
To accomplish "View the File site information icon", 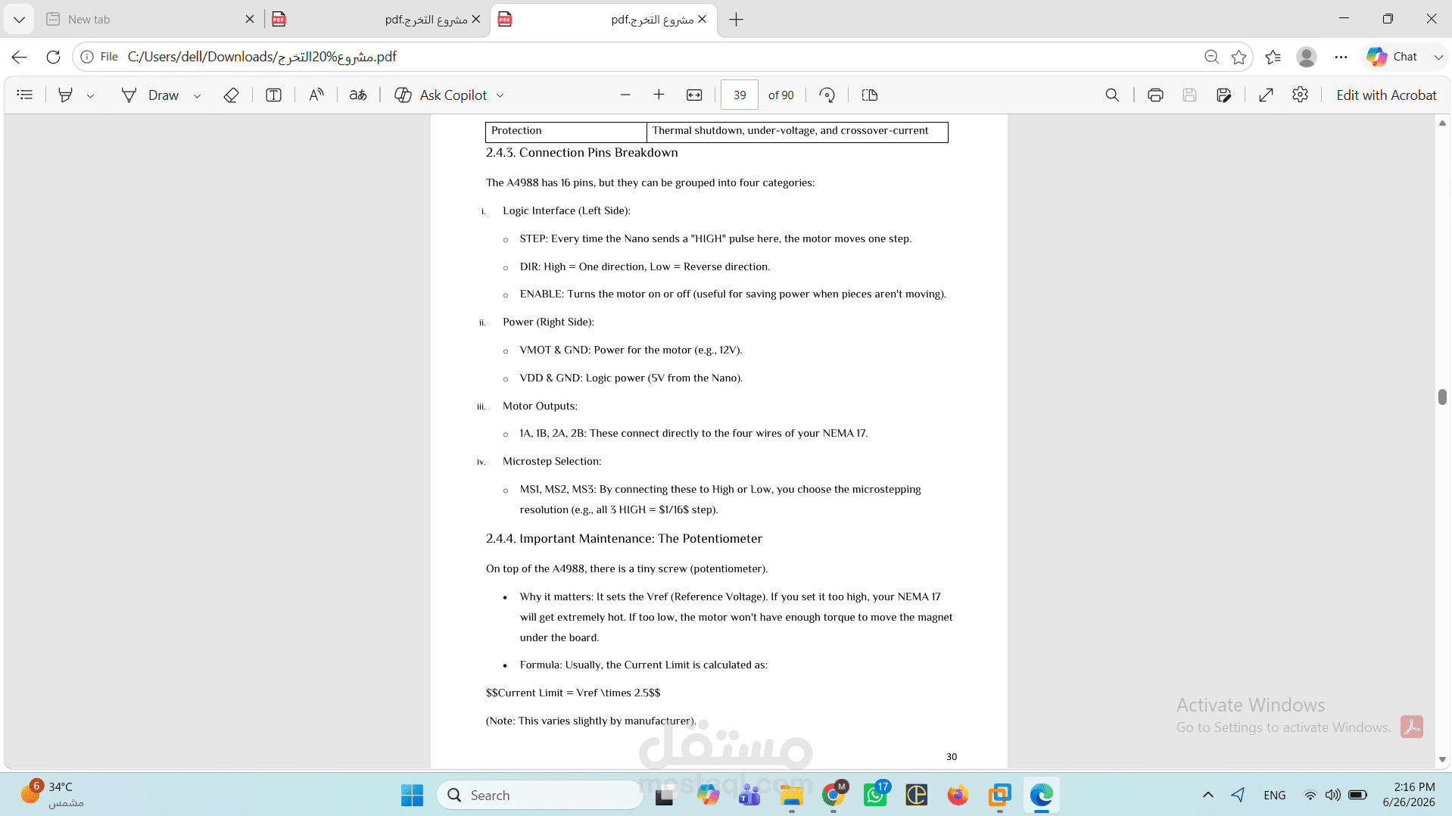I will 99,57.
